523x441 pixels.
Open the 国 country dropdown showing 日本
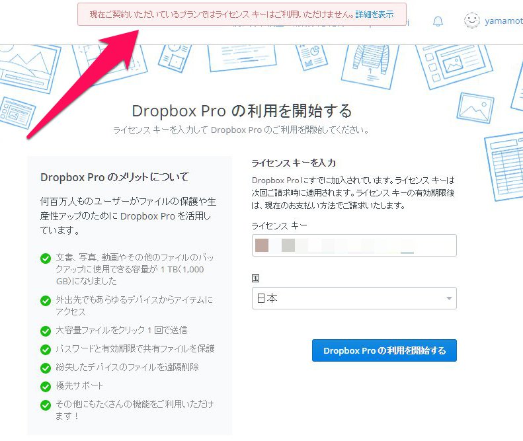[x=354, y=298]
